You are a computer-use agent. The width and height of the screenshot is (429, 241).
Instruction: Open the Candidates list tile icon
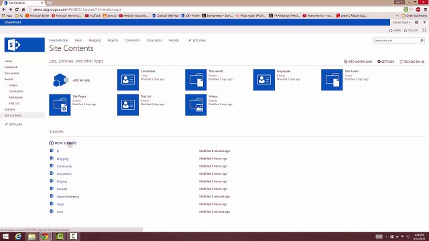click(128, 80)
